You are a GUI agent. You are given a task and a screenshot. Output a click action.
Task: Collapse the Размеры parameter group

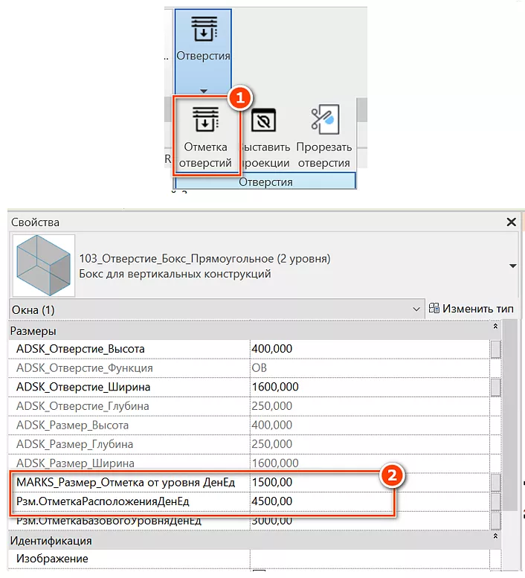tap(495, 328)
